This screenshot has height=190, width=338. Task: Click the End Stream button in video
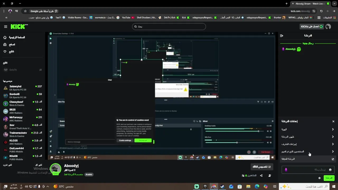266,152
